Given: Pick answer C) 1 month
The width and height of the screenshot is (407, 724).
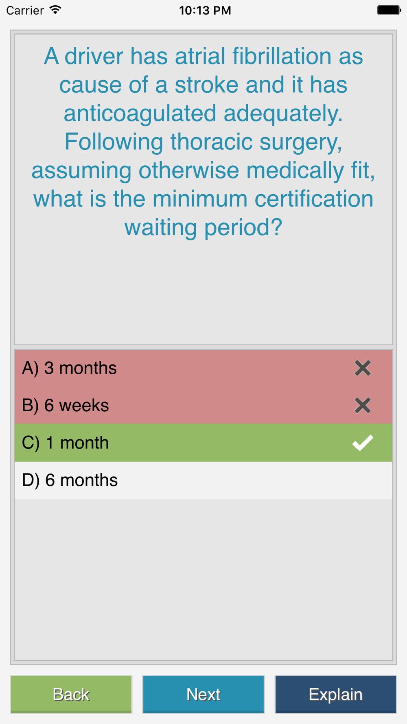Looking at the screenshot, I should pyautogui.click(x=66, y=443).
